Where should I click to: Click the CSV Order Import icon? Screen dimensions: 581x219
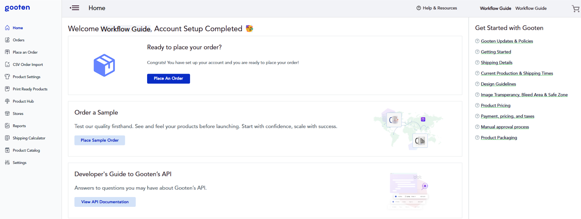click(7, 64)
